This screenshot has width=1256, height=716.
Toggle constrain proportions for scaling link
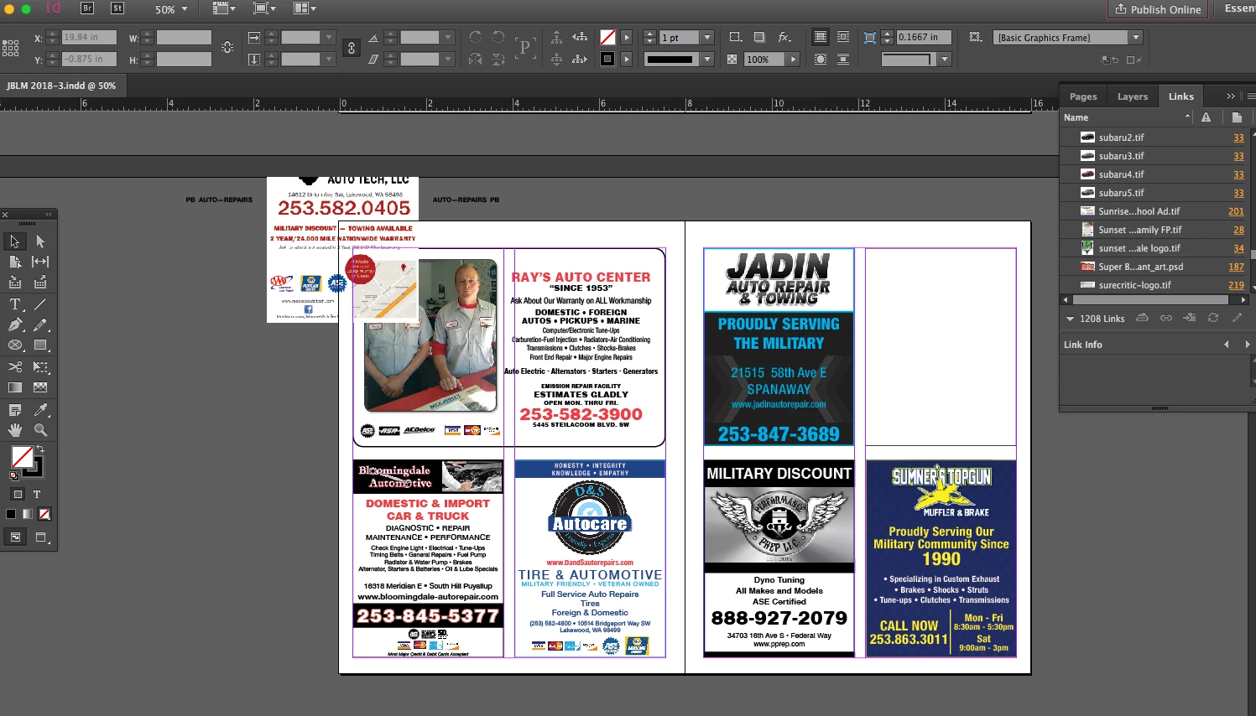point(352,48)
